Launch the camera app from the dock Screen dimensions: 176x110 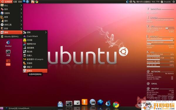click(77, 103)
